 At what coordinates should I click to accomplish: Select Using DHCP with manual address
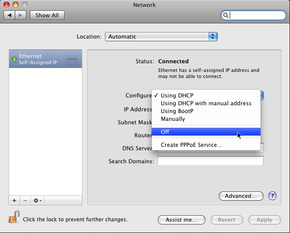click(206, 103)
